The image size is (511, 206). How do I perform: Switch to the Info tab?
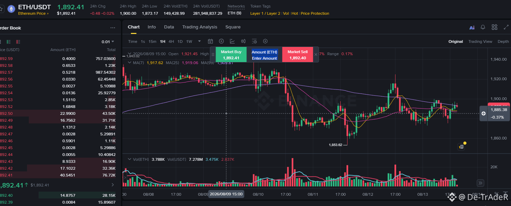152,27
